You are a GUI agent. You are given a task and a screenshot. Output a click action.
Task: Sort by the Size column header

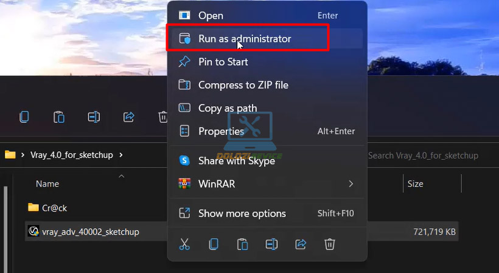415,184
